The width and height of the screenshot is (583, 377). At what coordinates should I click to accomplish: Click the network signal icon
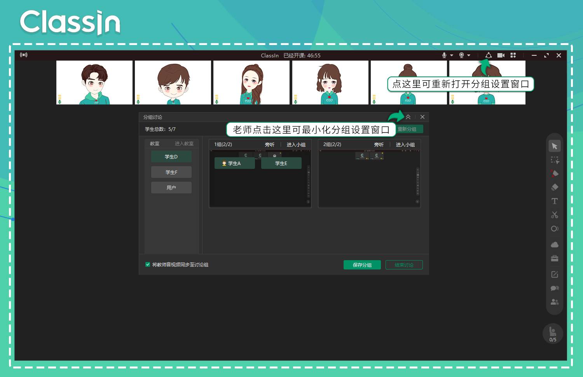tap(24, 55)
